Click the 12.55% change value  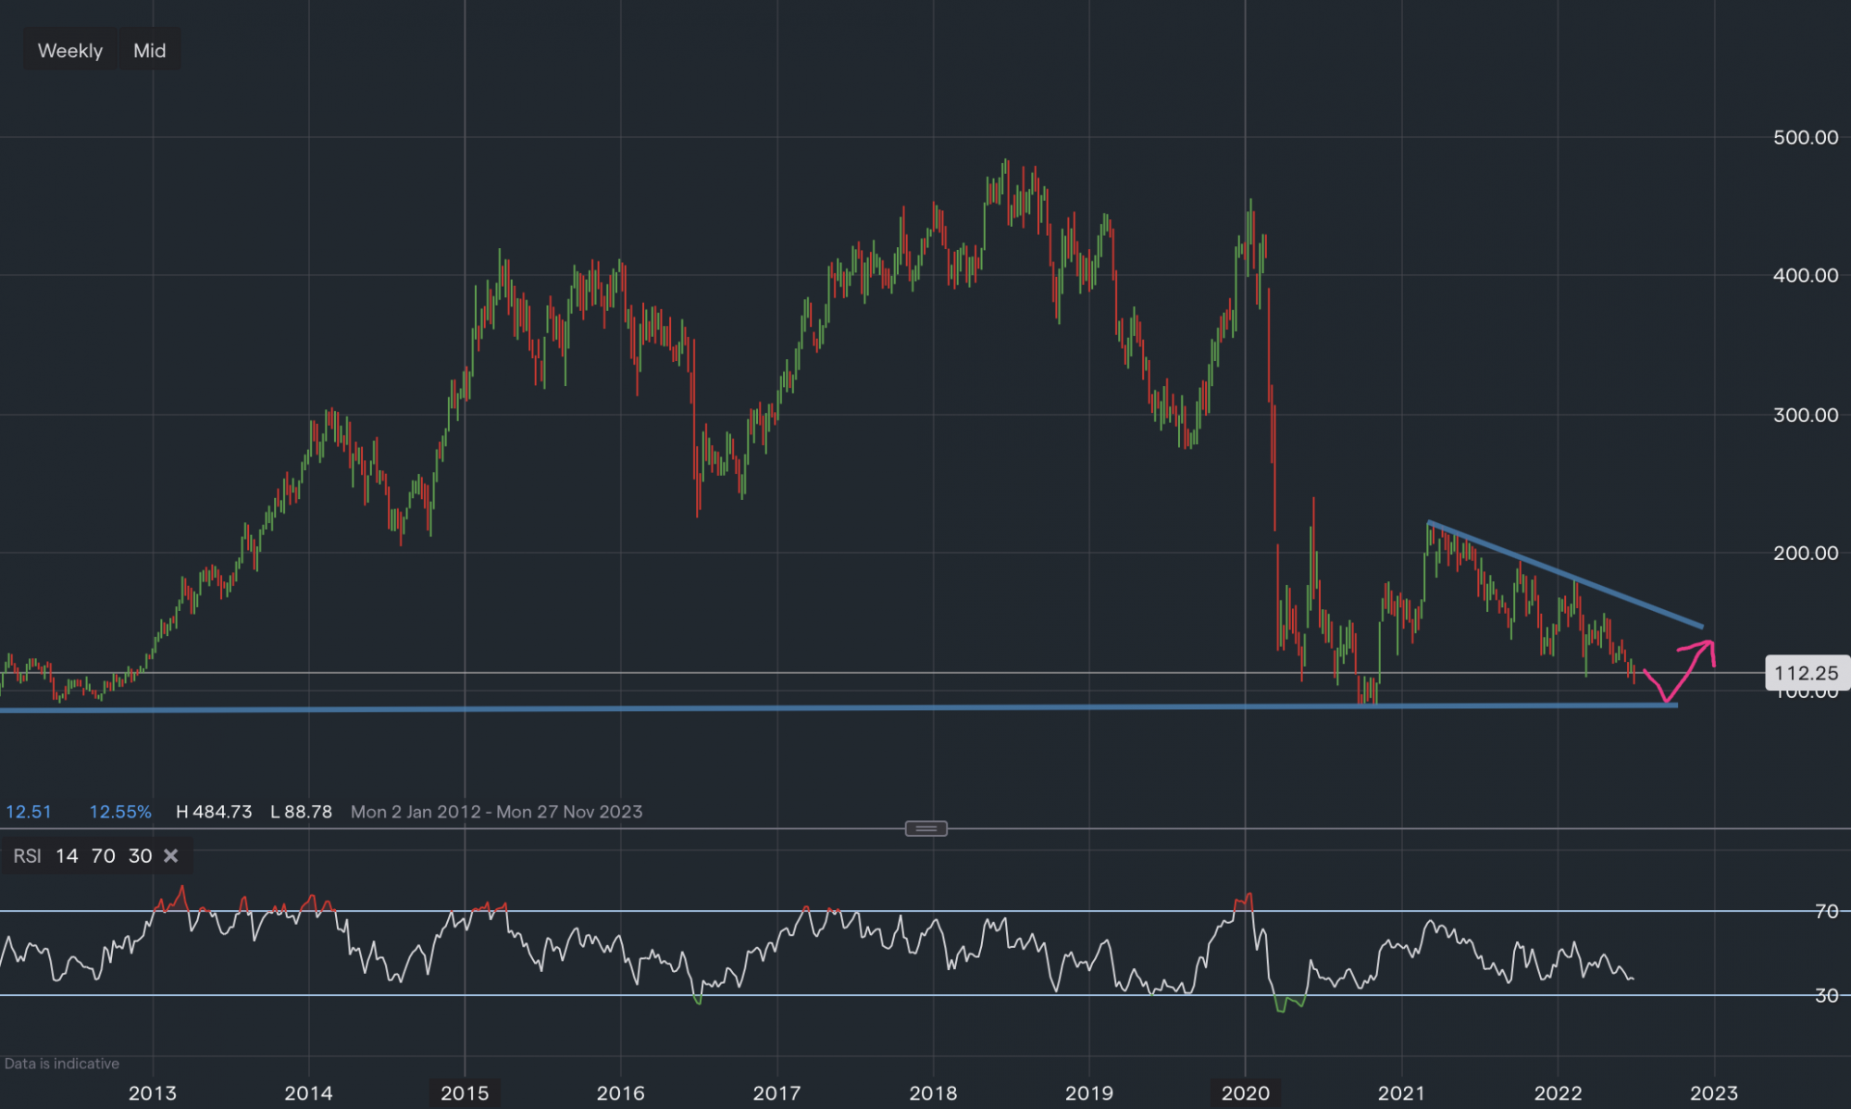coord(120,812)
